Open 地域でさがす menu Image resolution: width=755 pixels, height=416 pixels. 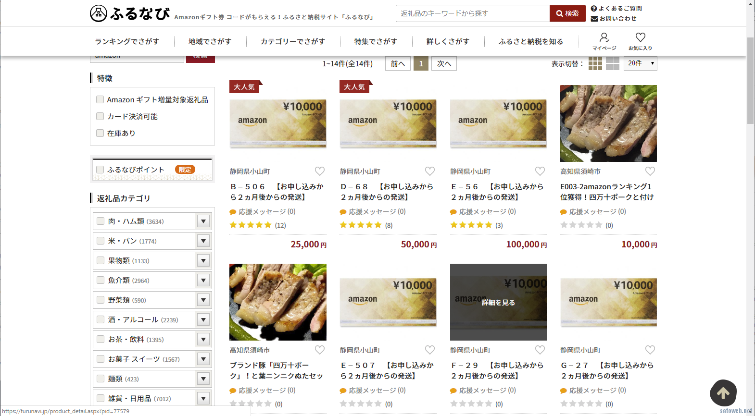[210, 41]
